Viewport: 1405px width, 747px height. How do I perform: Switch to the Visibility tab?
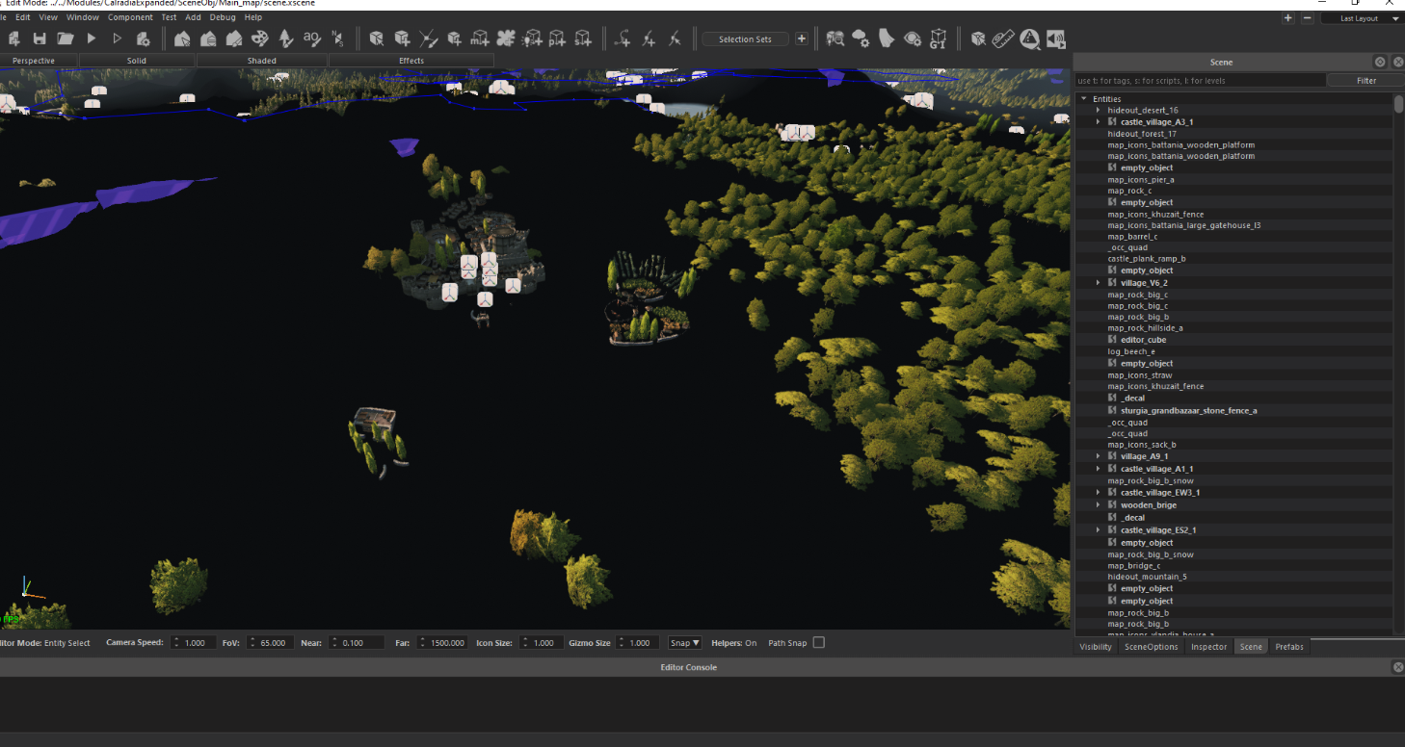coord(1096,647)
